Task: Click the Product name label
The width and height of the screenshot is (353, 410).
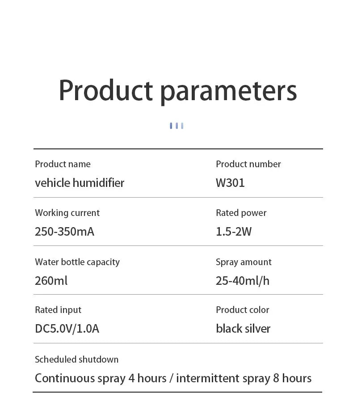Action: pyautogui.click(x=63, y=164)
